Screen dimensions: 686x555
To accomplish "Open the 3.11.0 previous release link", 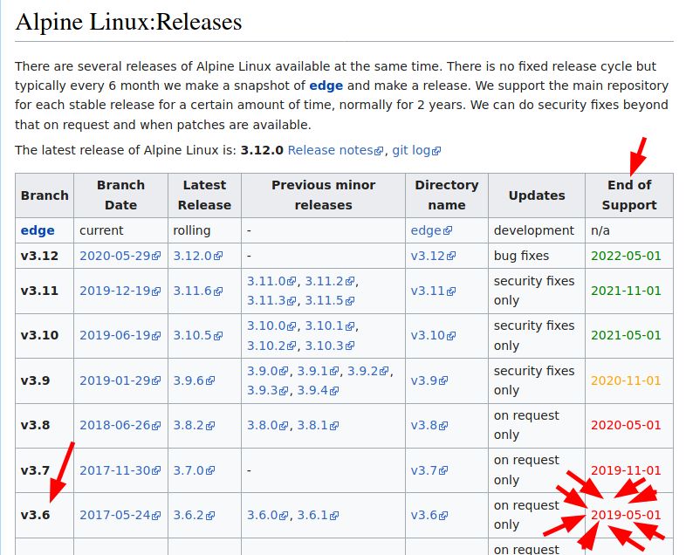I will 271,281.
